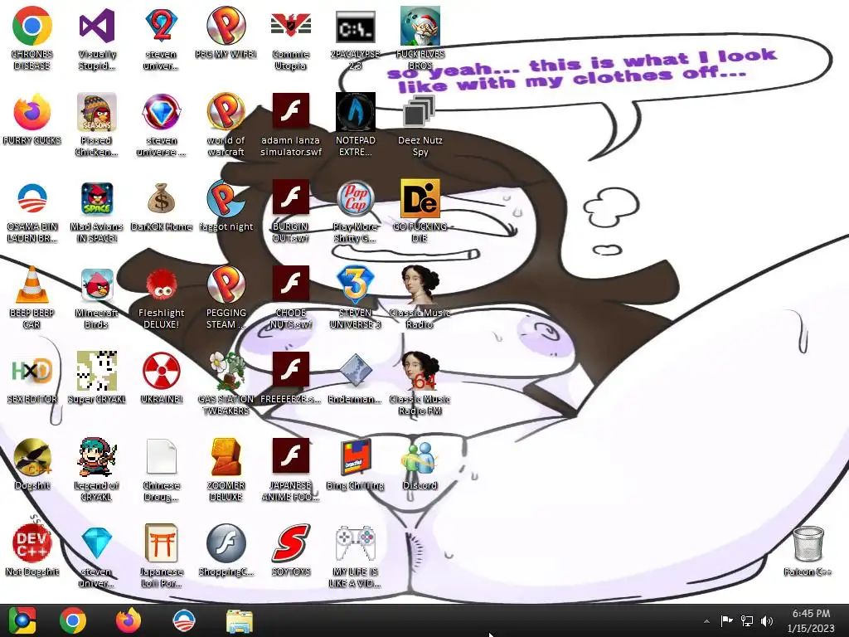Viewport: 849px width, 637px height.
Task: Open the HxD hex editor desktop icon
Action: tap(32, 371)
